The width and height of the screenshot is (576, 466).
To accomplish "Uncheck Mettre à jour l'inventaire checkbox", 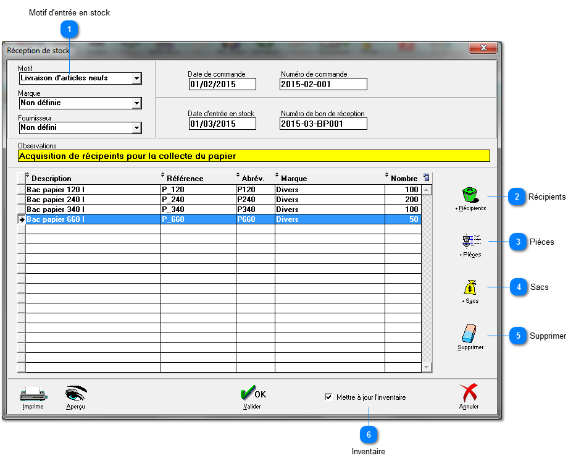I will (x=328, y=397).
